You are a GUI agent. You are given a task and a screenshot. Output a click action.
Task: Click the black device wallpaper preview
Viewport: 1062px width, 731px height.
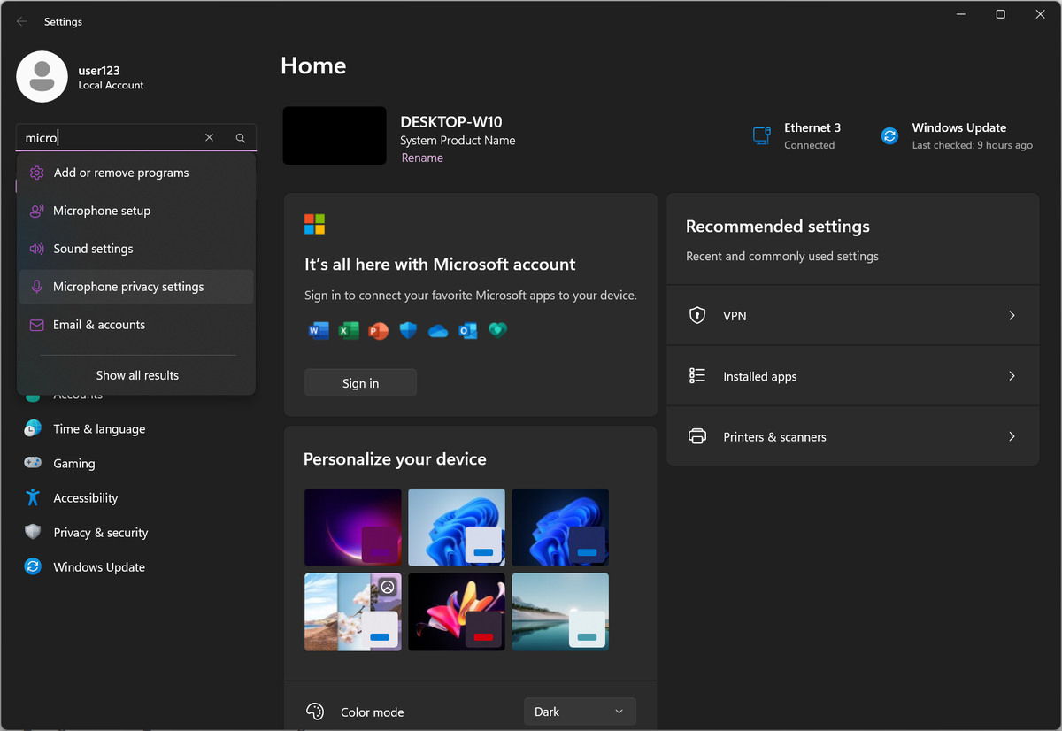pyautogui.click(x=335, y=135)
